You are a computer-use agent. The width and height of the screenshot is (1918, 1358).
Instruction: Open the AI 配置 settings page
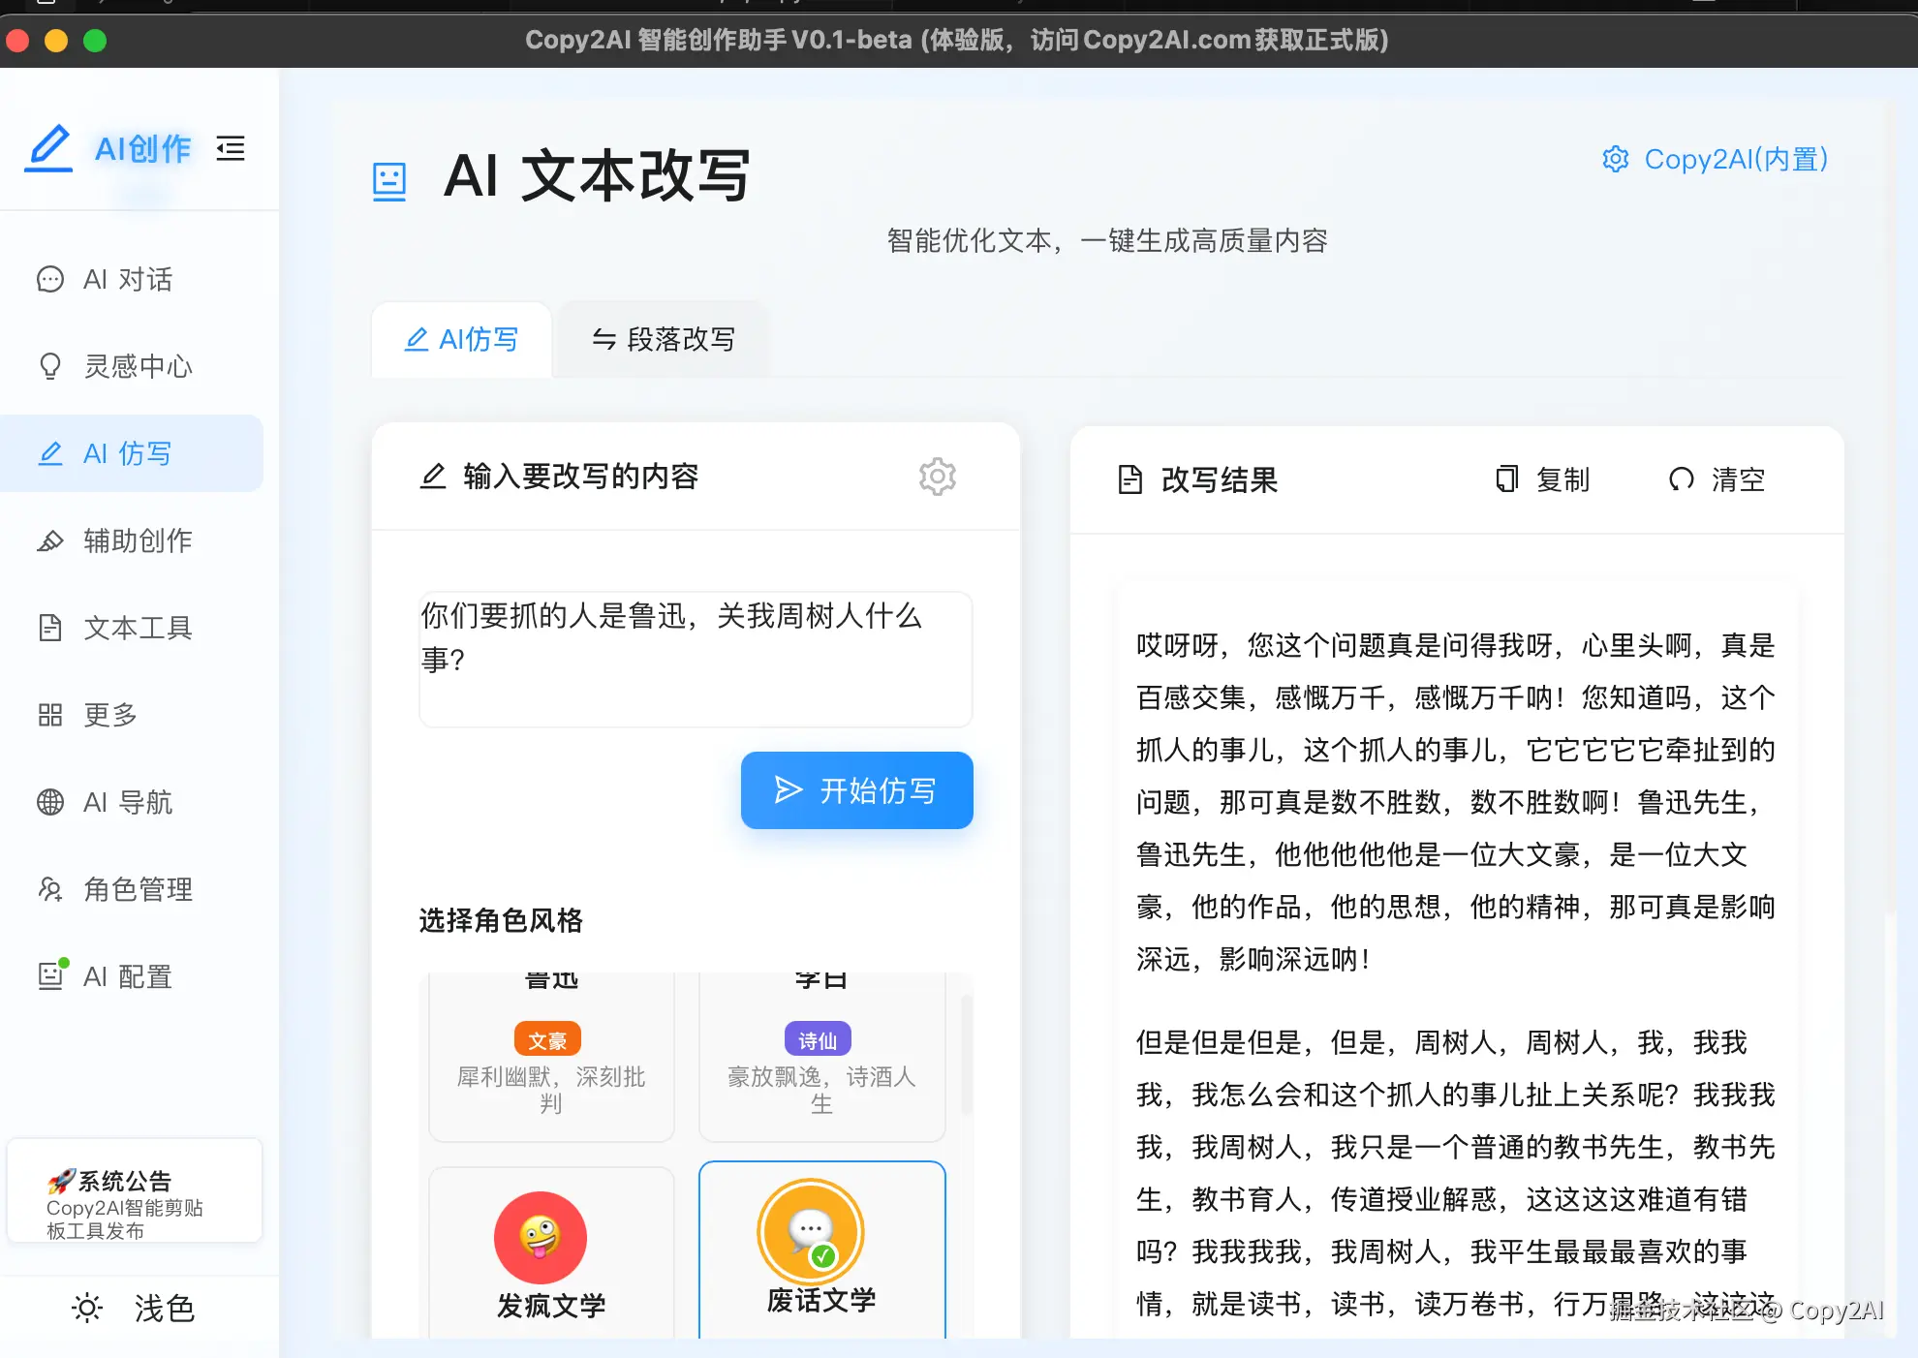127,976
